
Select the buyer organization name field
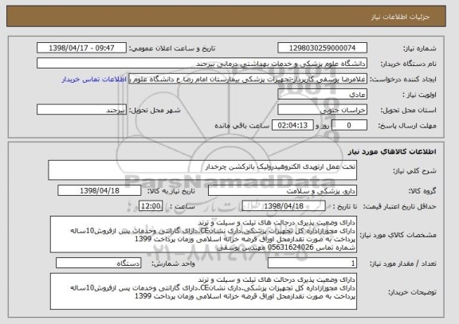click(x=202, y=64)
